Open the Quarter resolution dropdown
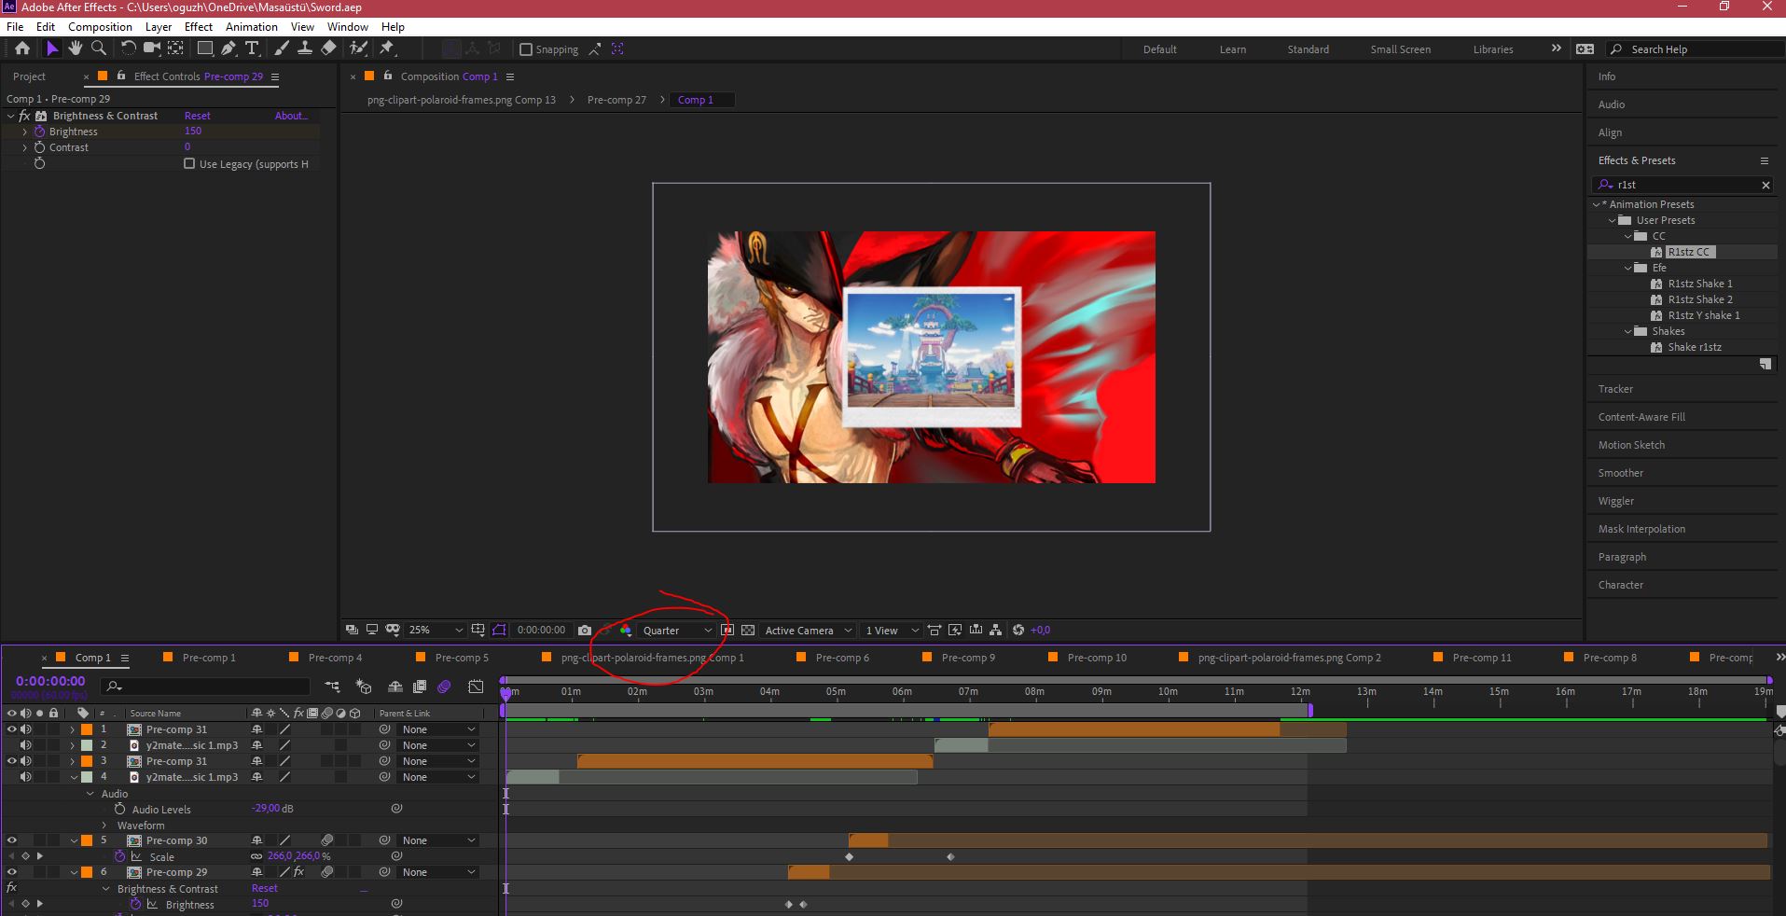Image resolution: width=1786 pixels, height=916 pixels. 677,631
